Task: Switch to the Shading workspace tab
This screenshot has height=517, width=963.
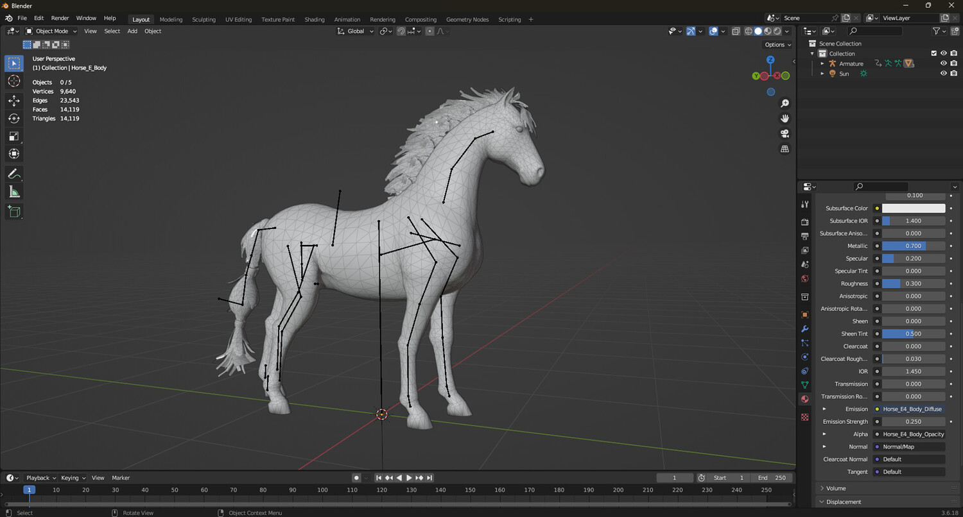Action: (315, 19)
